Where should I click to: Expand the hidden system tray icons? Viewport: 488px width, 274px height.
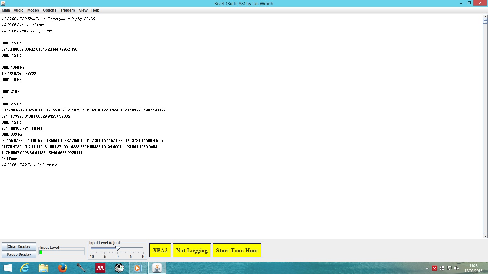tap(427, 268)
